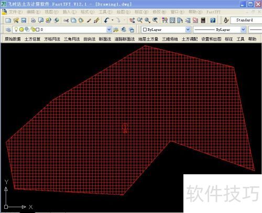This screenshot has height=213, width=262.
Task: Open the QuickCalc calculator icon
Action: (203, 20)
